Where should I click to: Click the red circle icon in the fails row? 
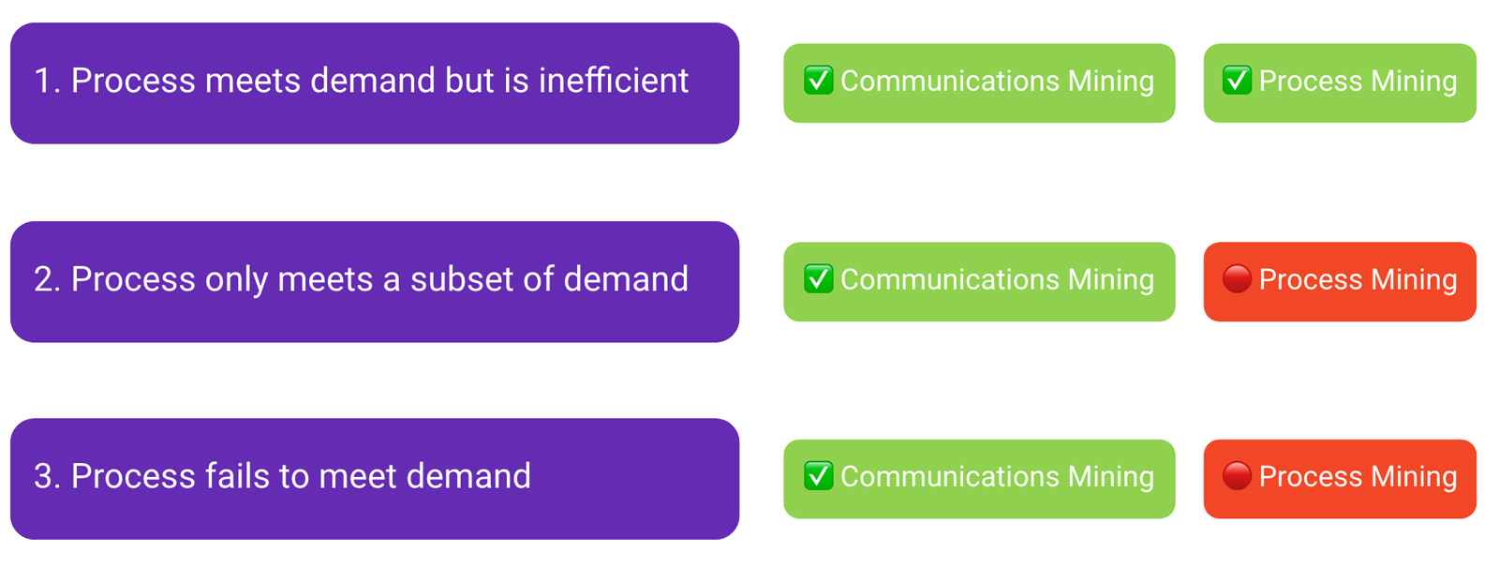point(1238,476)
